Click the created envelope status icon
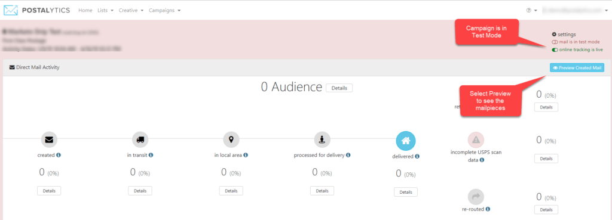This screenshot has width=612, height=220. 49,139
